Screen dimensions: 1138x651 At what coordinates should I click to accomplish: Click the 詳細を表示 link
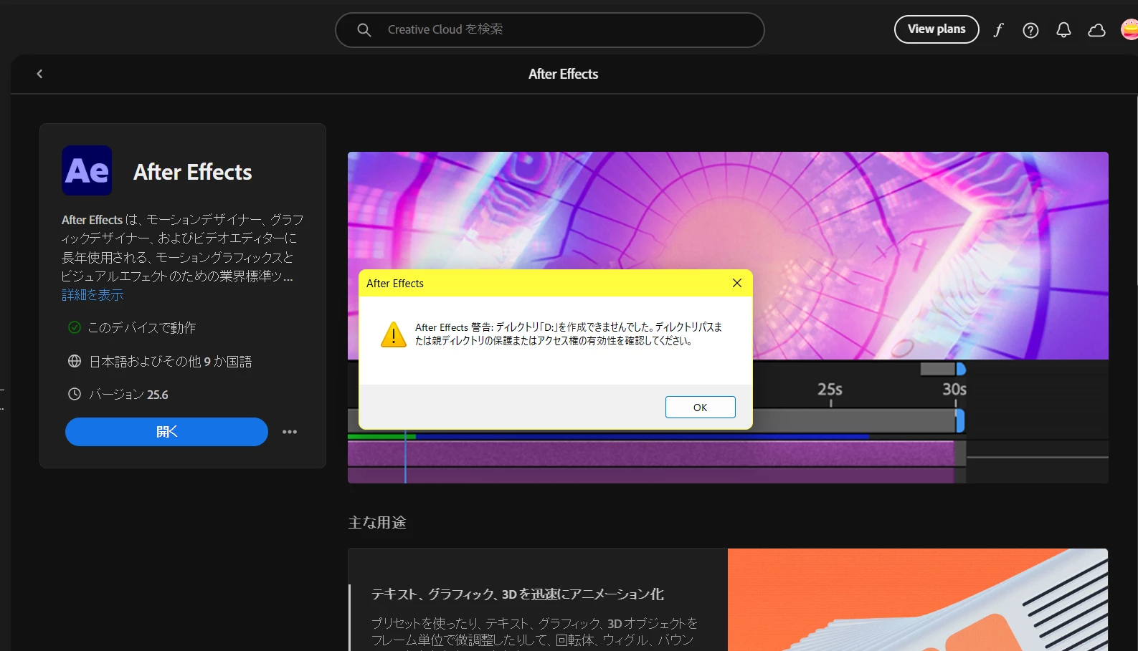click(93, 295)
